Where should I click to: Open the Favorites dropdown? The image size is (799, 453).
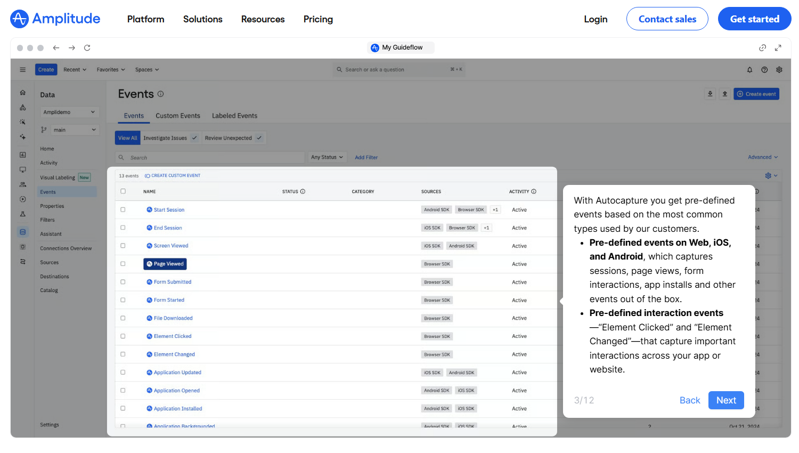pos(111,70)
